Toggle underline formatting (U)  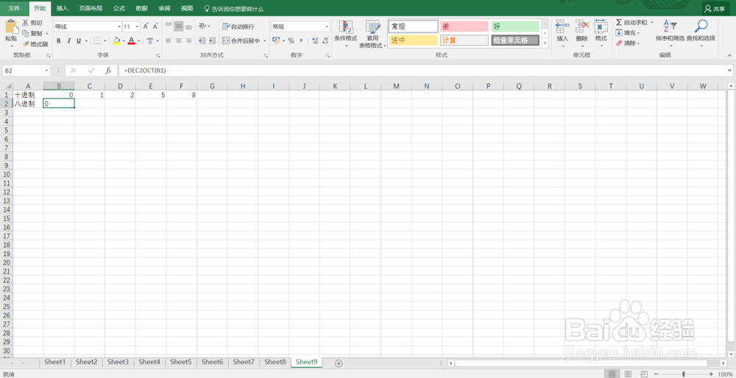79,40
